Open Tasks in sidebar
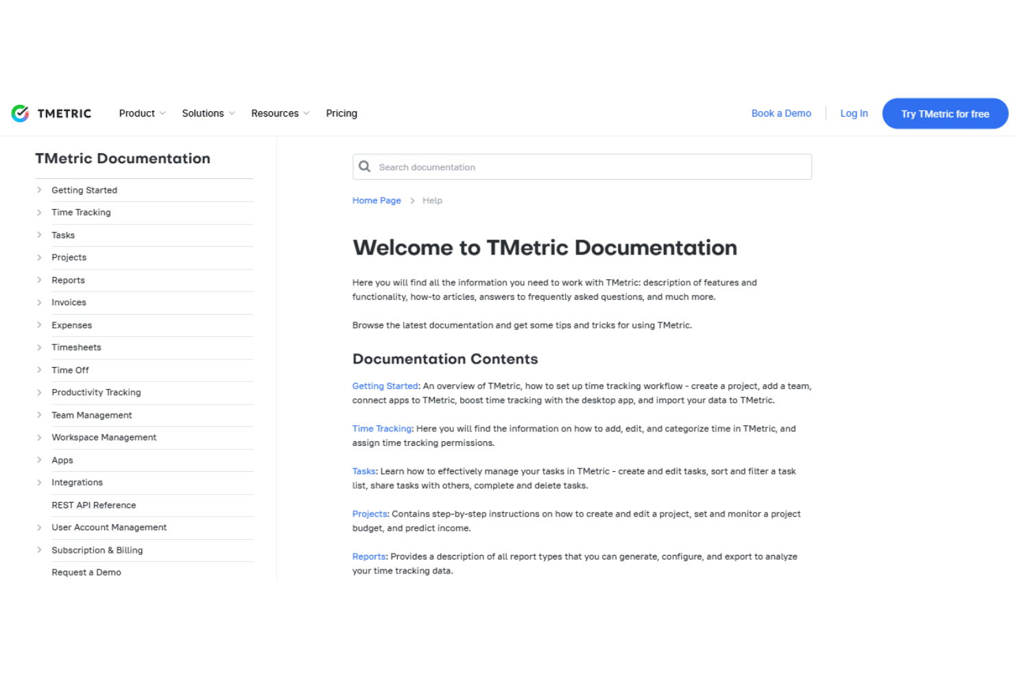Image resolution: width=1015 pixels, height=677 pixels. coord(63,235)
